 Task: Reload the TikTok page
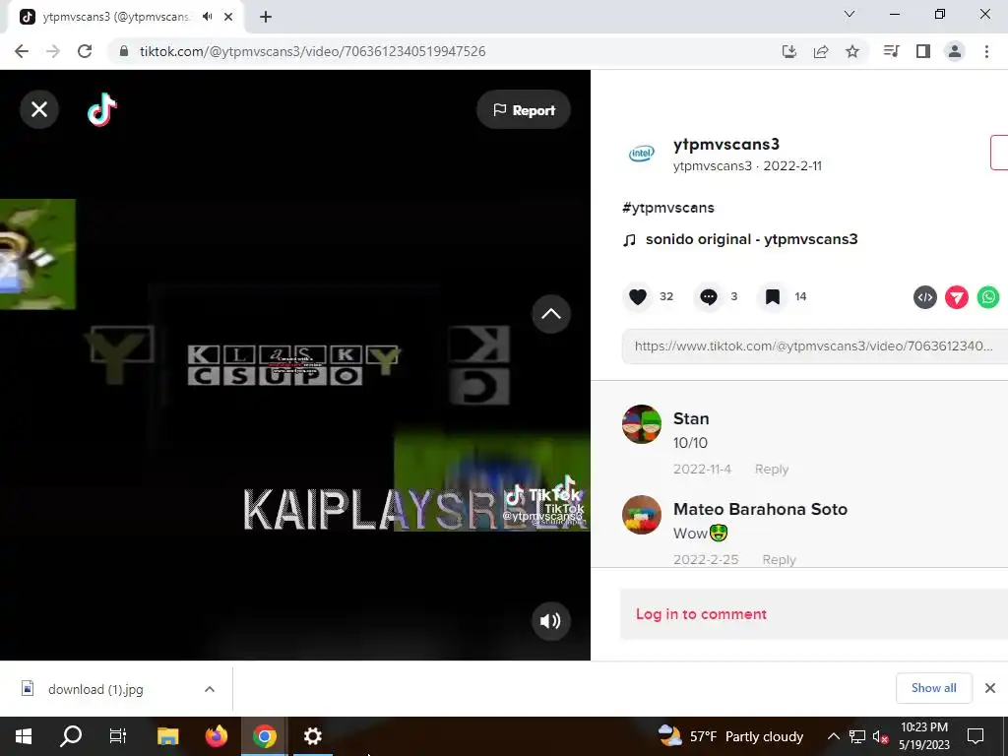click(x=85, y=51)
